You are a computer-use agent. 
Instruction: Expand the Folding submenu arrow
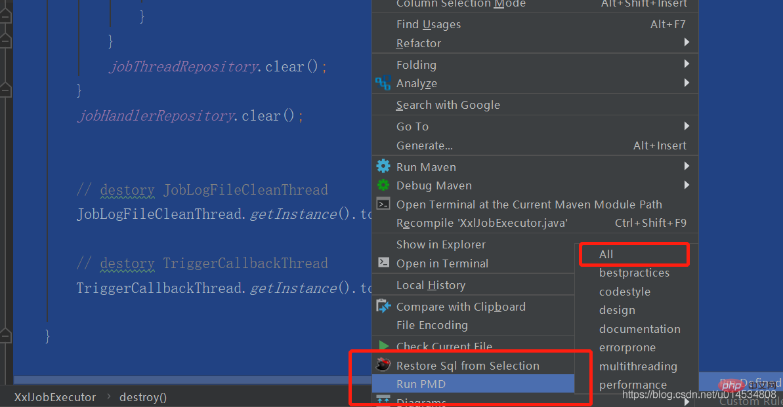point(687,64)
